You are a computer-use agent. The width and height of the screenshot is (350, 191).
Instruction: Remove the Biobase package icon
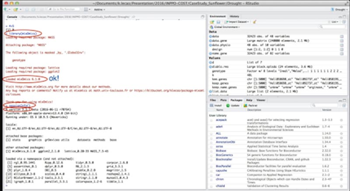[341, 151]
